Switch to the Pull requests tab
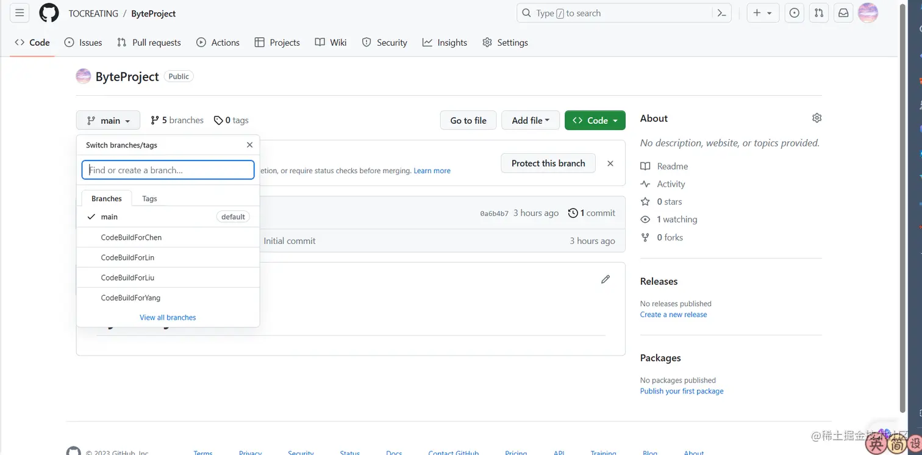Image resolution: width=922 pixels, height=455 pixels. click(149, 42)
